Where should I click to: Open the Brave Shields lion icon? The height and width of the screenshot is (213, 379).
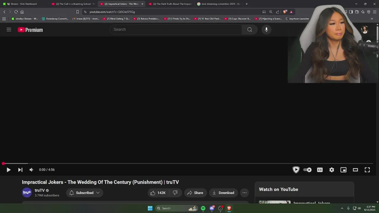[x=285, y=12]
